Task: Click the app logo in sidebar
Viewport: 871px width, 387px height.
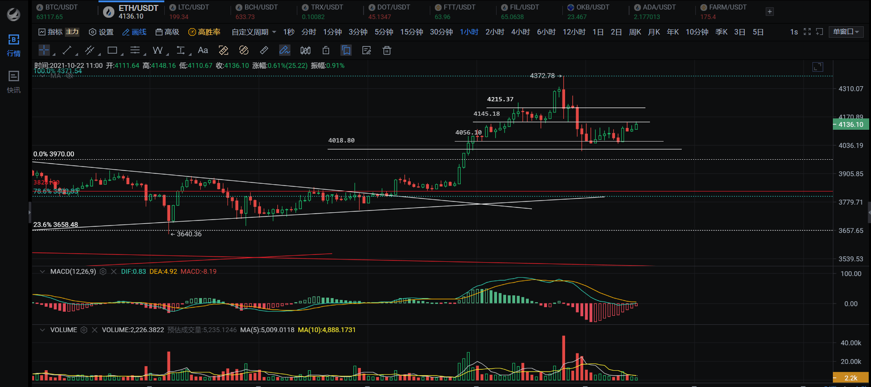Action: pos(14,15)
